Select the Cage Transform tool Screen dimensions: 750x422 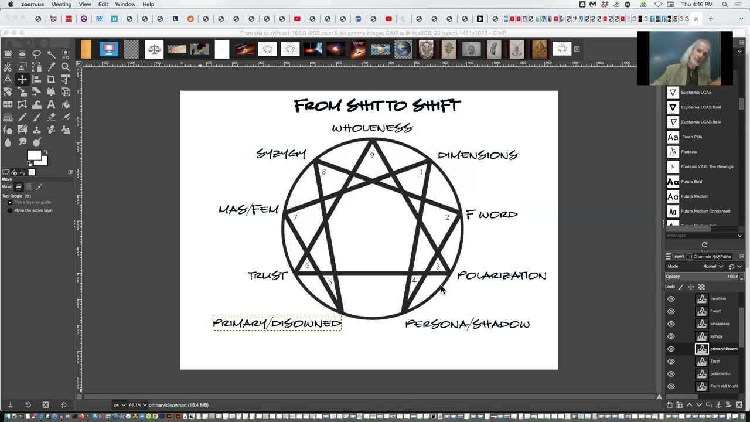(22, 104)
